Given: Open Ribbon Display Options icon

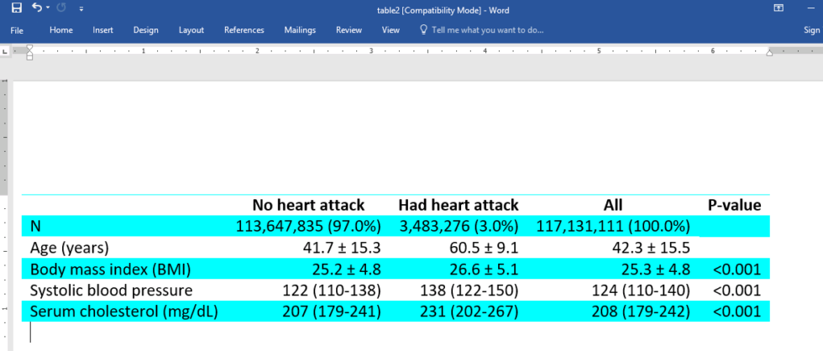Looking at the screenshot, I should click(x=779, y=8).
